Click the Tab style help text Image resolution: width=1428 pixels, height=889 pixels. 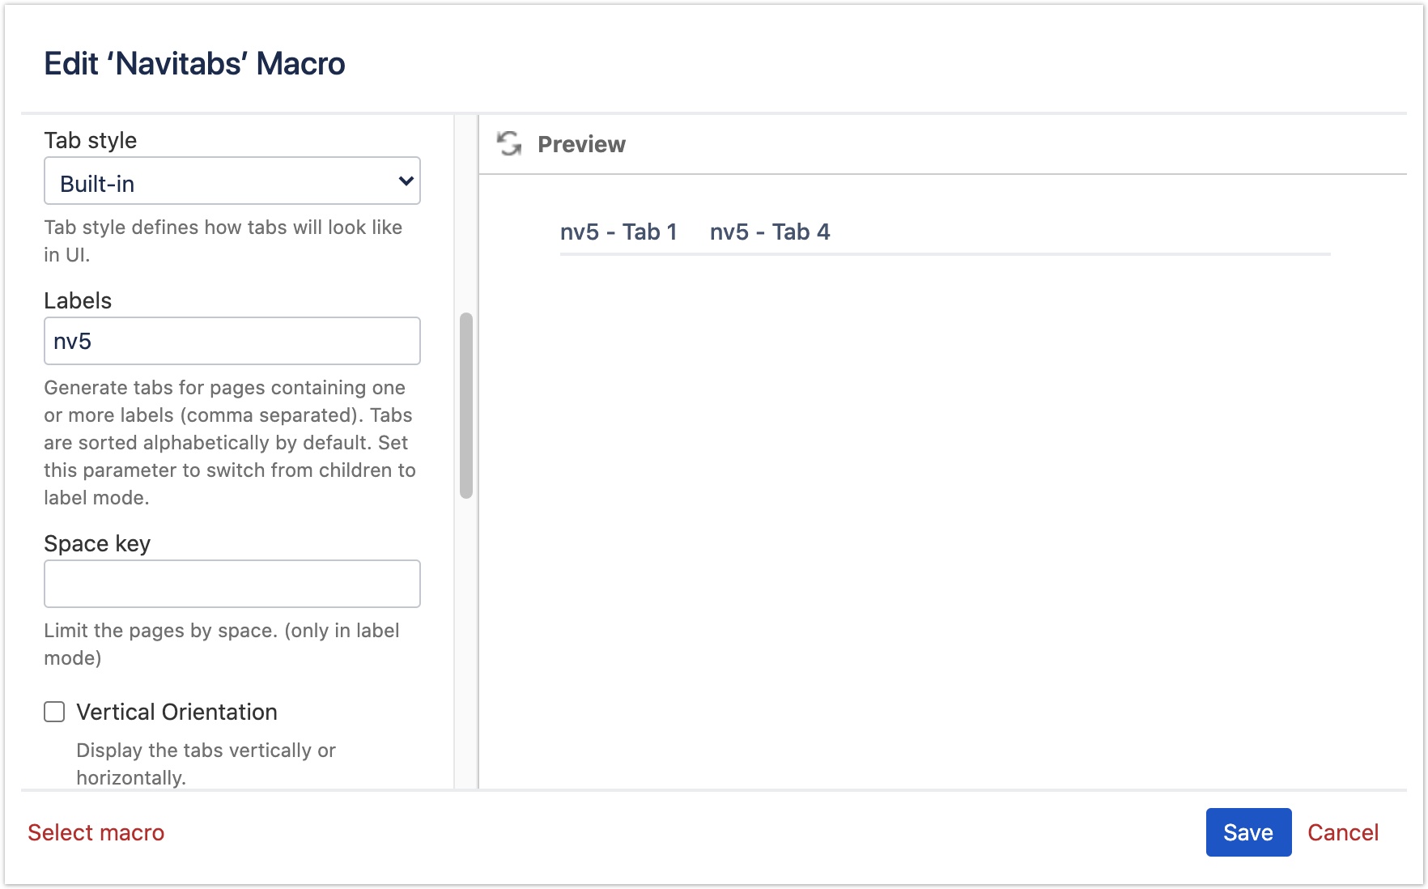pyautogui.click(x=223, y=240)
